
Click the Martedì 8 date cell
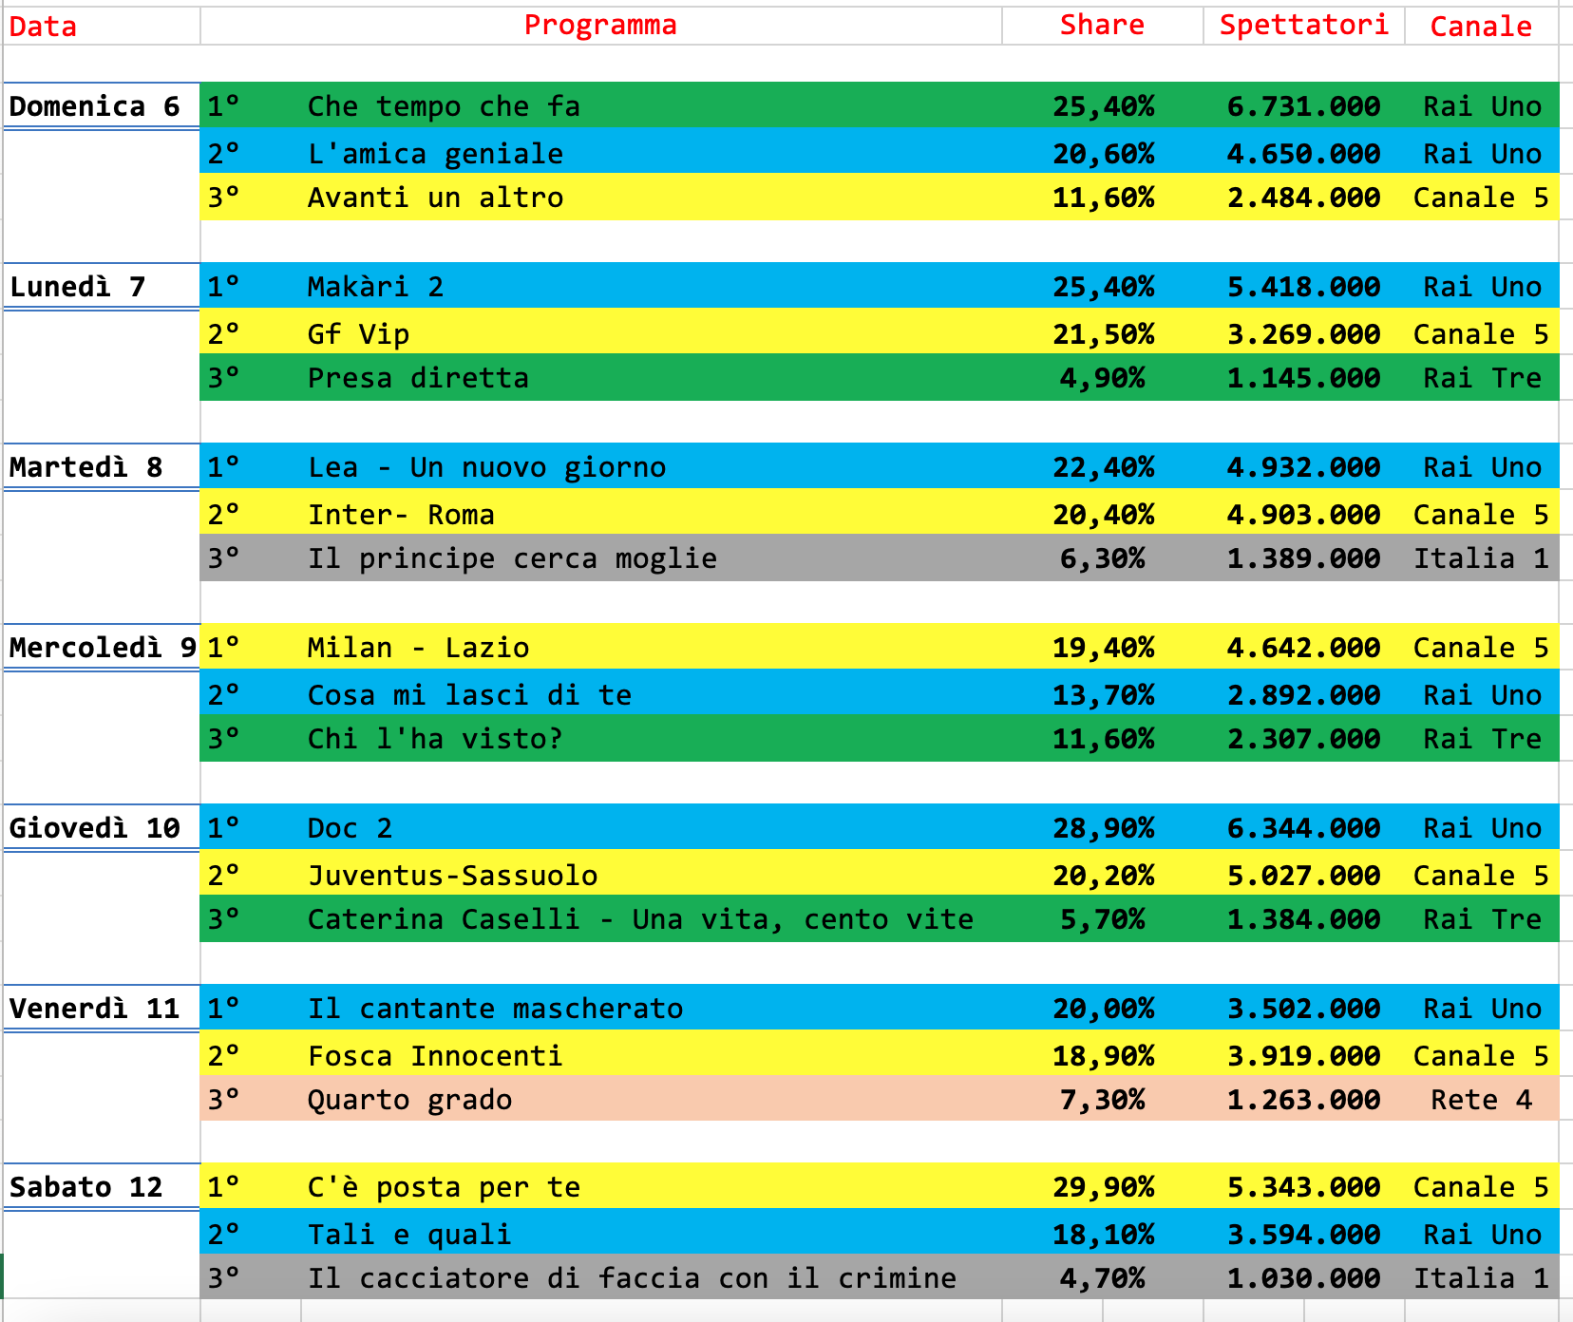(x=86, y=467)
